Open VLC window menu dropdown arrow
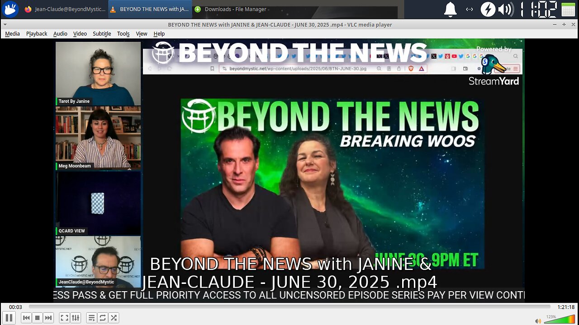The width and height of the screenshot is (579, 325). (5, 24)
